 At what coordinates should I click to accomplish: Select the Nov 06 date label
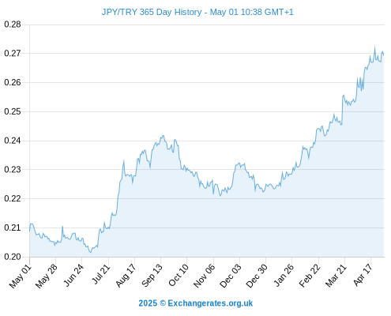click(x=205, y=276)
